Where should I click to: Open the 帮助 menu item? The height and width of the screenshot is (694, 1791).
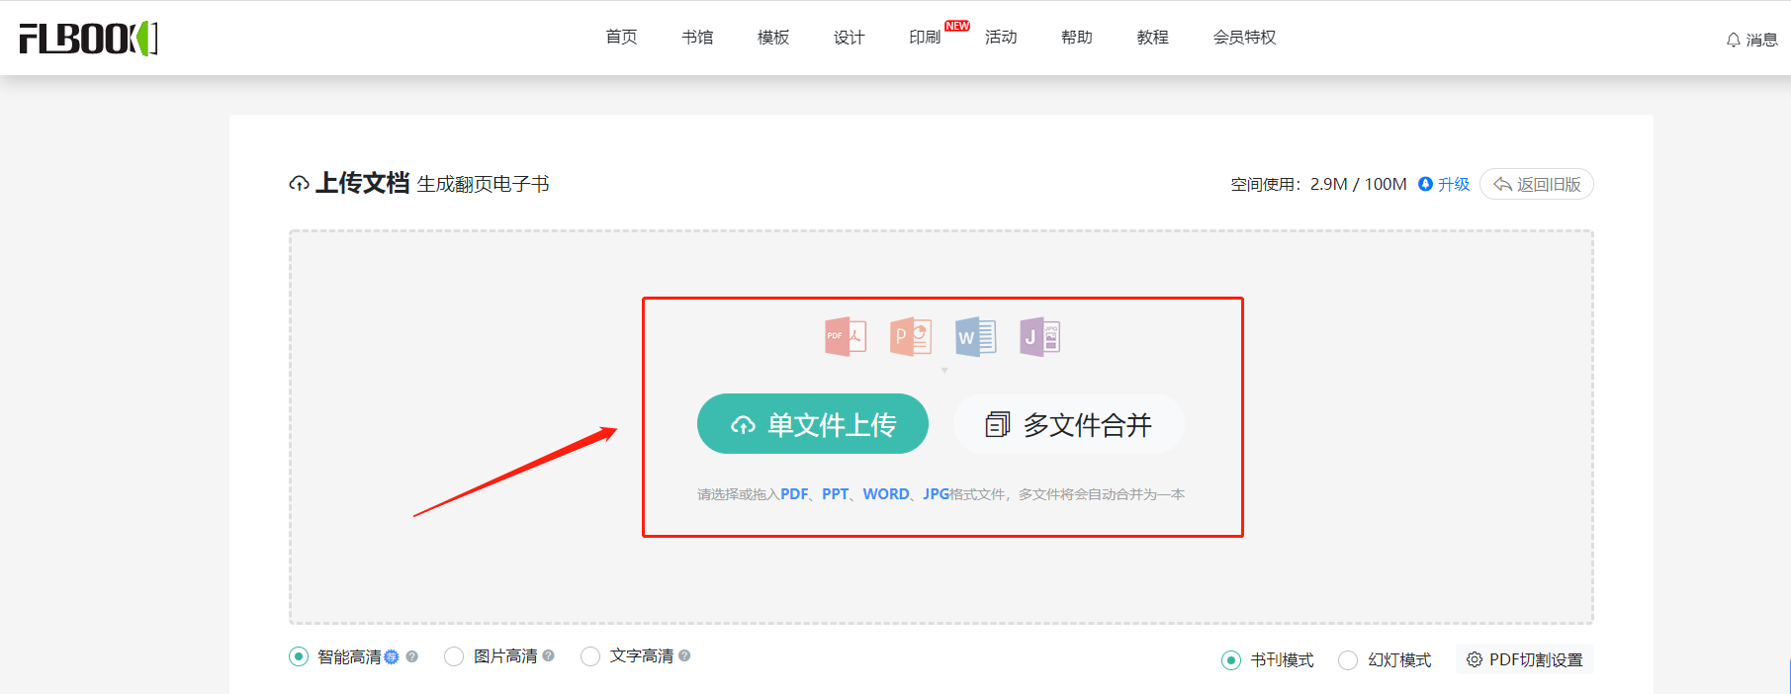(1077, 37)
